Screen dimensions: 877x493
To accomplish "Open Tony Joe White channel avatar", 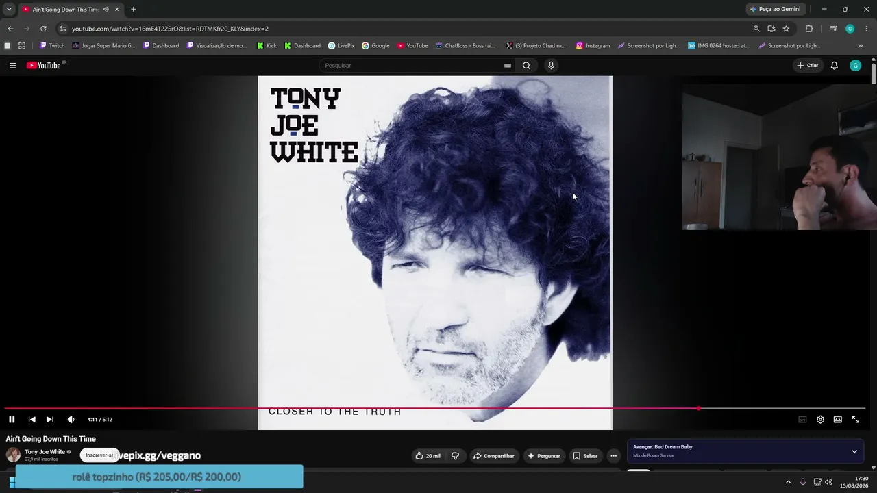I will [x=13, y=455].
